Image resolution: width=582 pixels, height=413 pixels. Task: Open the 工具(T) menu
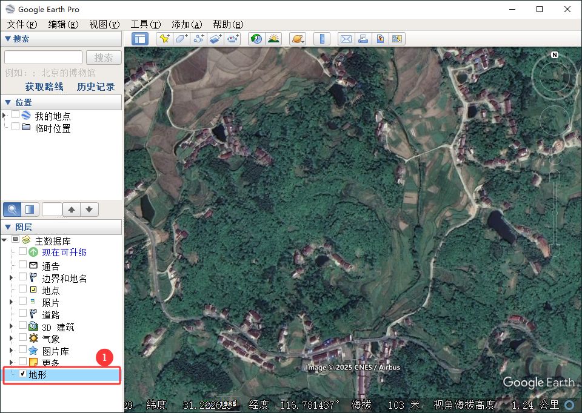coord(145,24)
